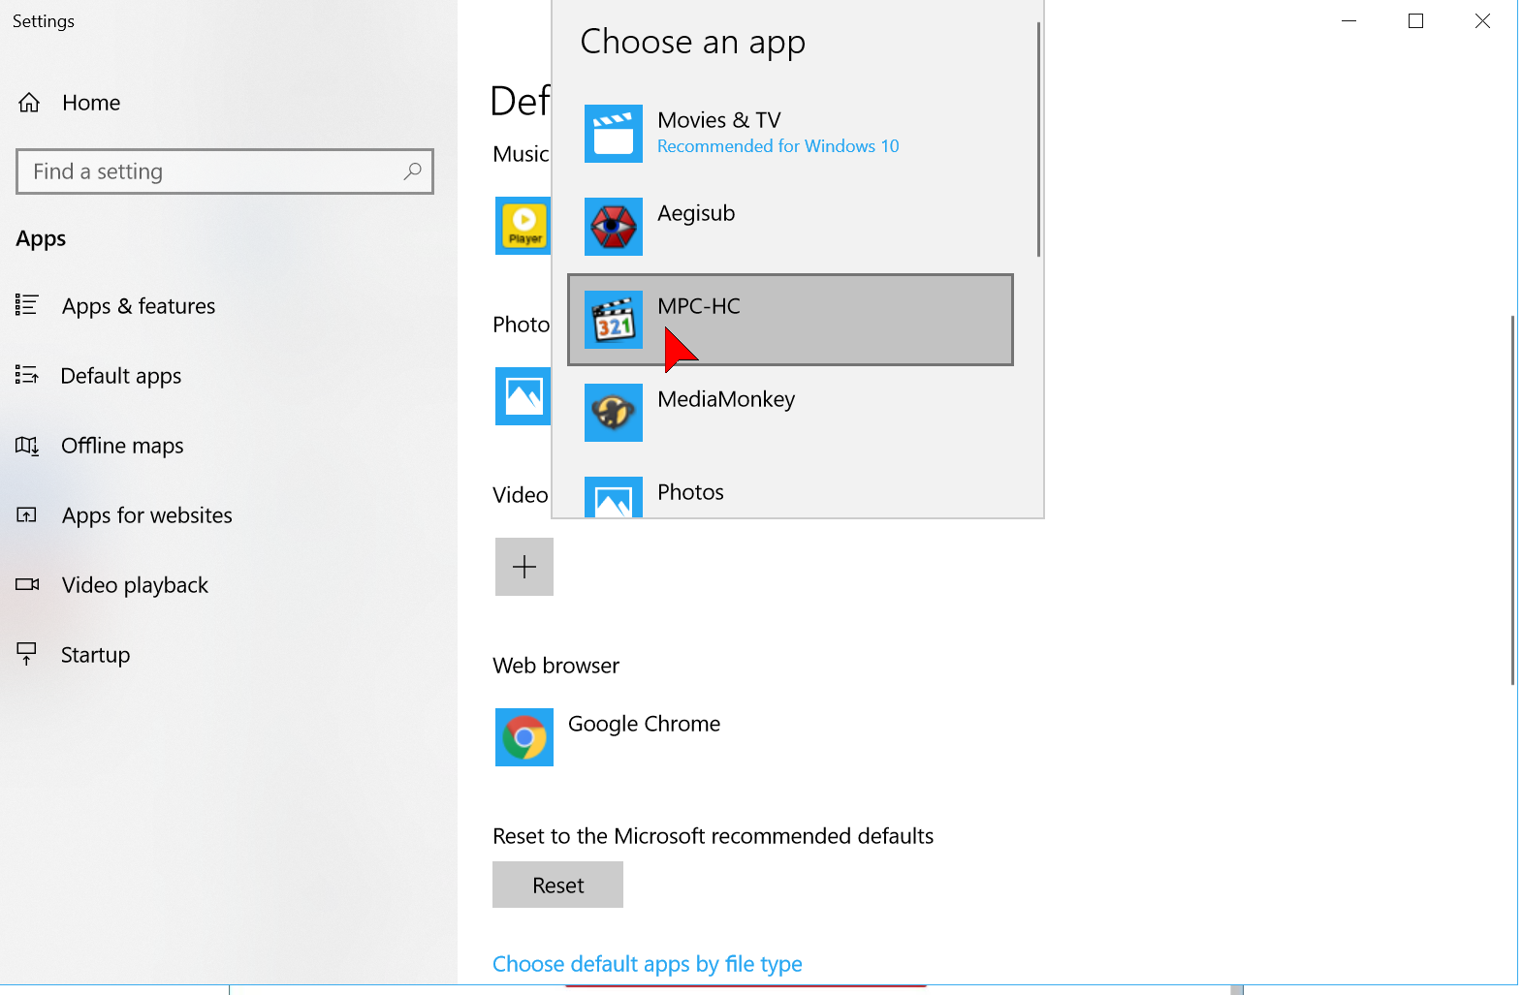This screenshot has width=1523, height=995.
Task: Maximize the Settings window
Action: [1415, 21]
